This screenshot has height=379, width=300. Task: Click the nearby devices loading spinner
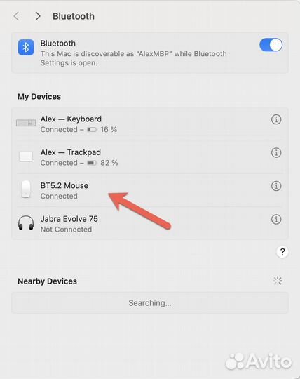pyautogui.click(x=278, y=281)
